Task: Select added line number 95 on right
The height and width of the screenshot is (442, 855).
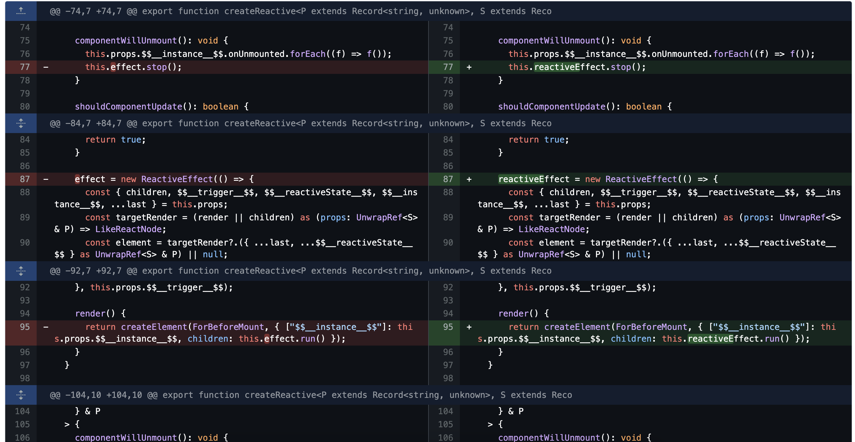Action: [448, 327]
